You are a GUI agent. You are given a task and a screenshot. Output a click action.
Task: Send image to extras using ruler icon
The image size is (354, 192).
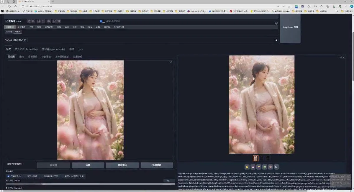pyautogui.click(x=276, y=167)
